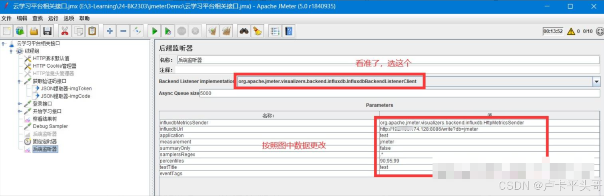The image size is (604, 196).
Task: Copy the selected element toolbar icon
Action: pos(79,31)
